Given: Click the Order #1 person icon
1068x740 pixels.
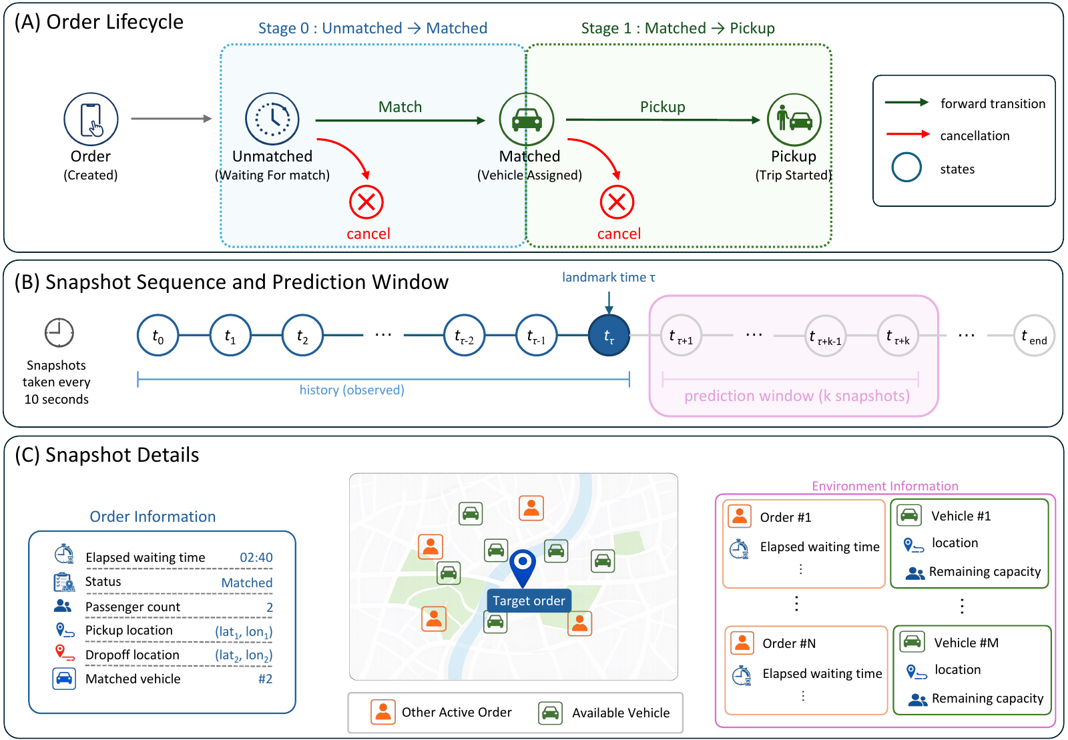Looking at the screenshot, I should [x=740, y=516].
